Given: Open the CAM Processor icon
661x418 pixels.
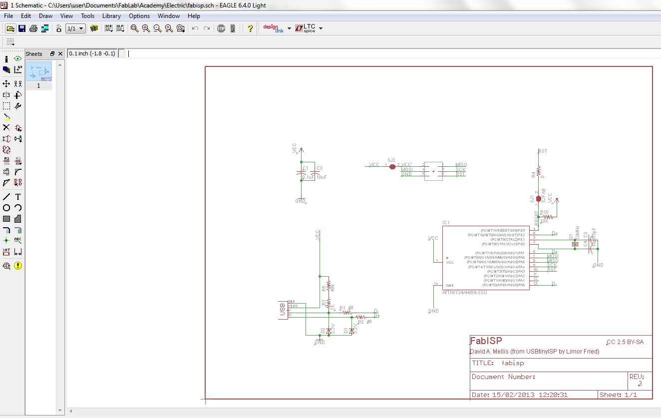Looking at the screenshot, I should point(45,28).
